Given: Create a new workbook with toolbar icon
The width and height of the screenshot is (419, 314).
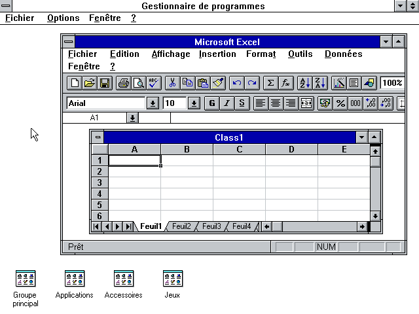Looking at the screenshot, I should 75,83.
